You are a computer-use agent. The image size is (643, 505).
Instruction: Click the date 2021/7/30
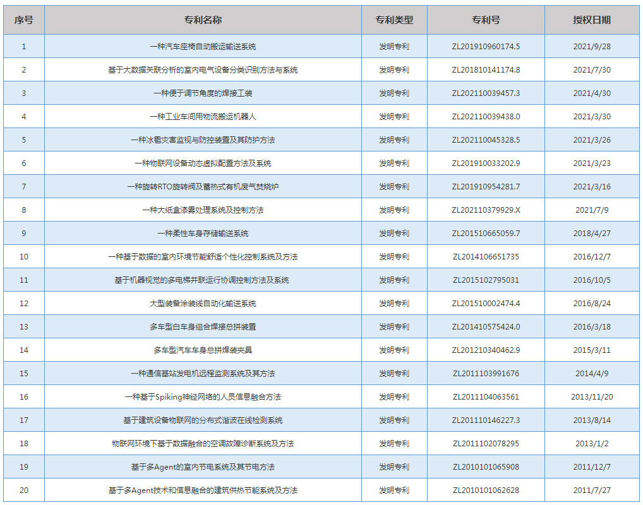point(592,70)
